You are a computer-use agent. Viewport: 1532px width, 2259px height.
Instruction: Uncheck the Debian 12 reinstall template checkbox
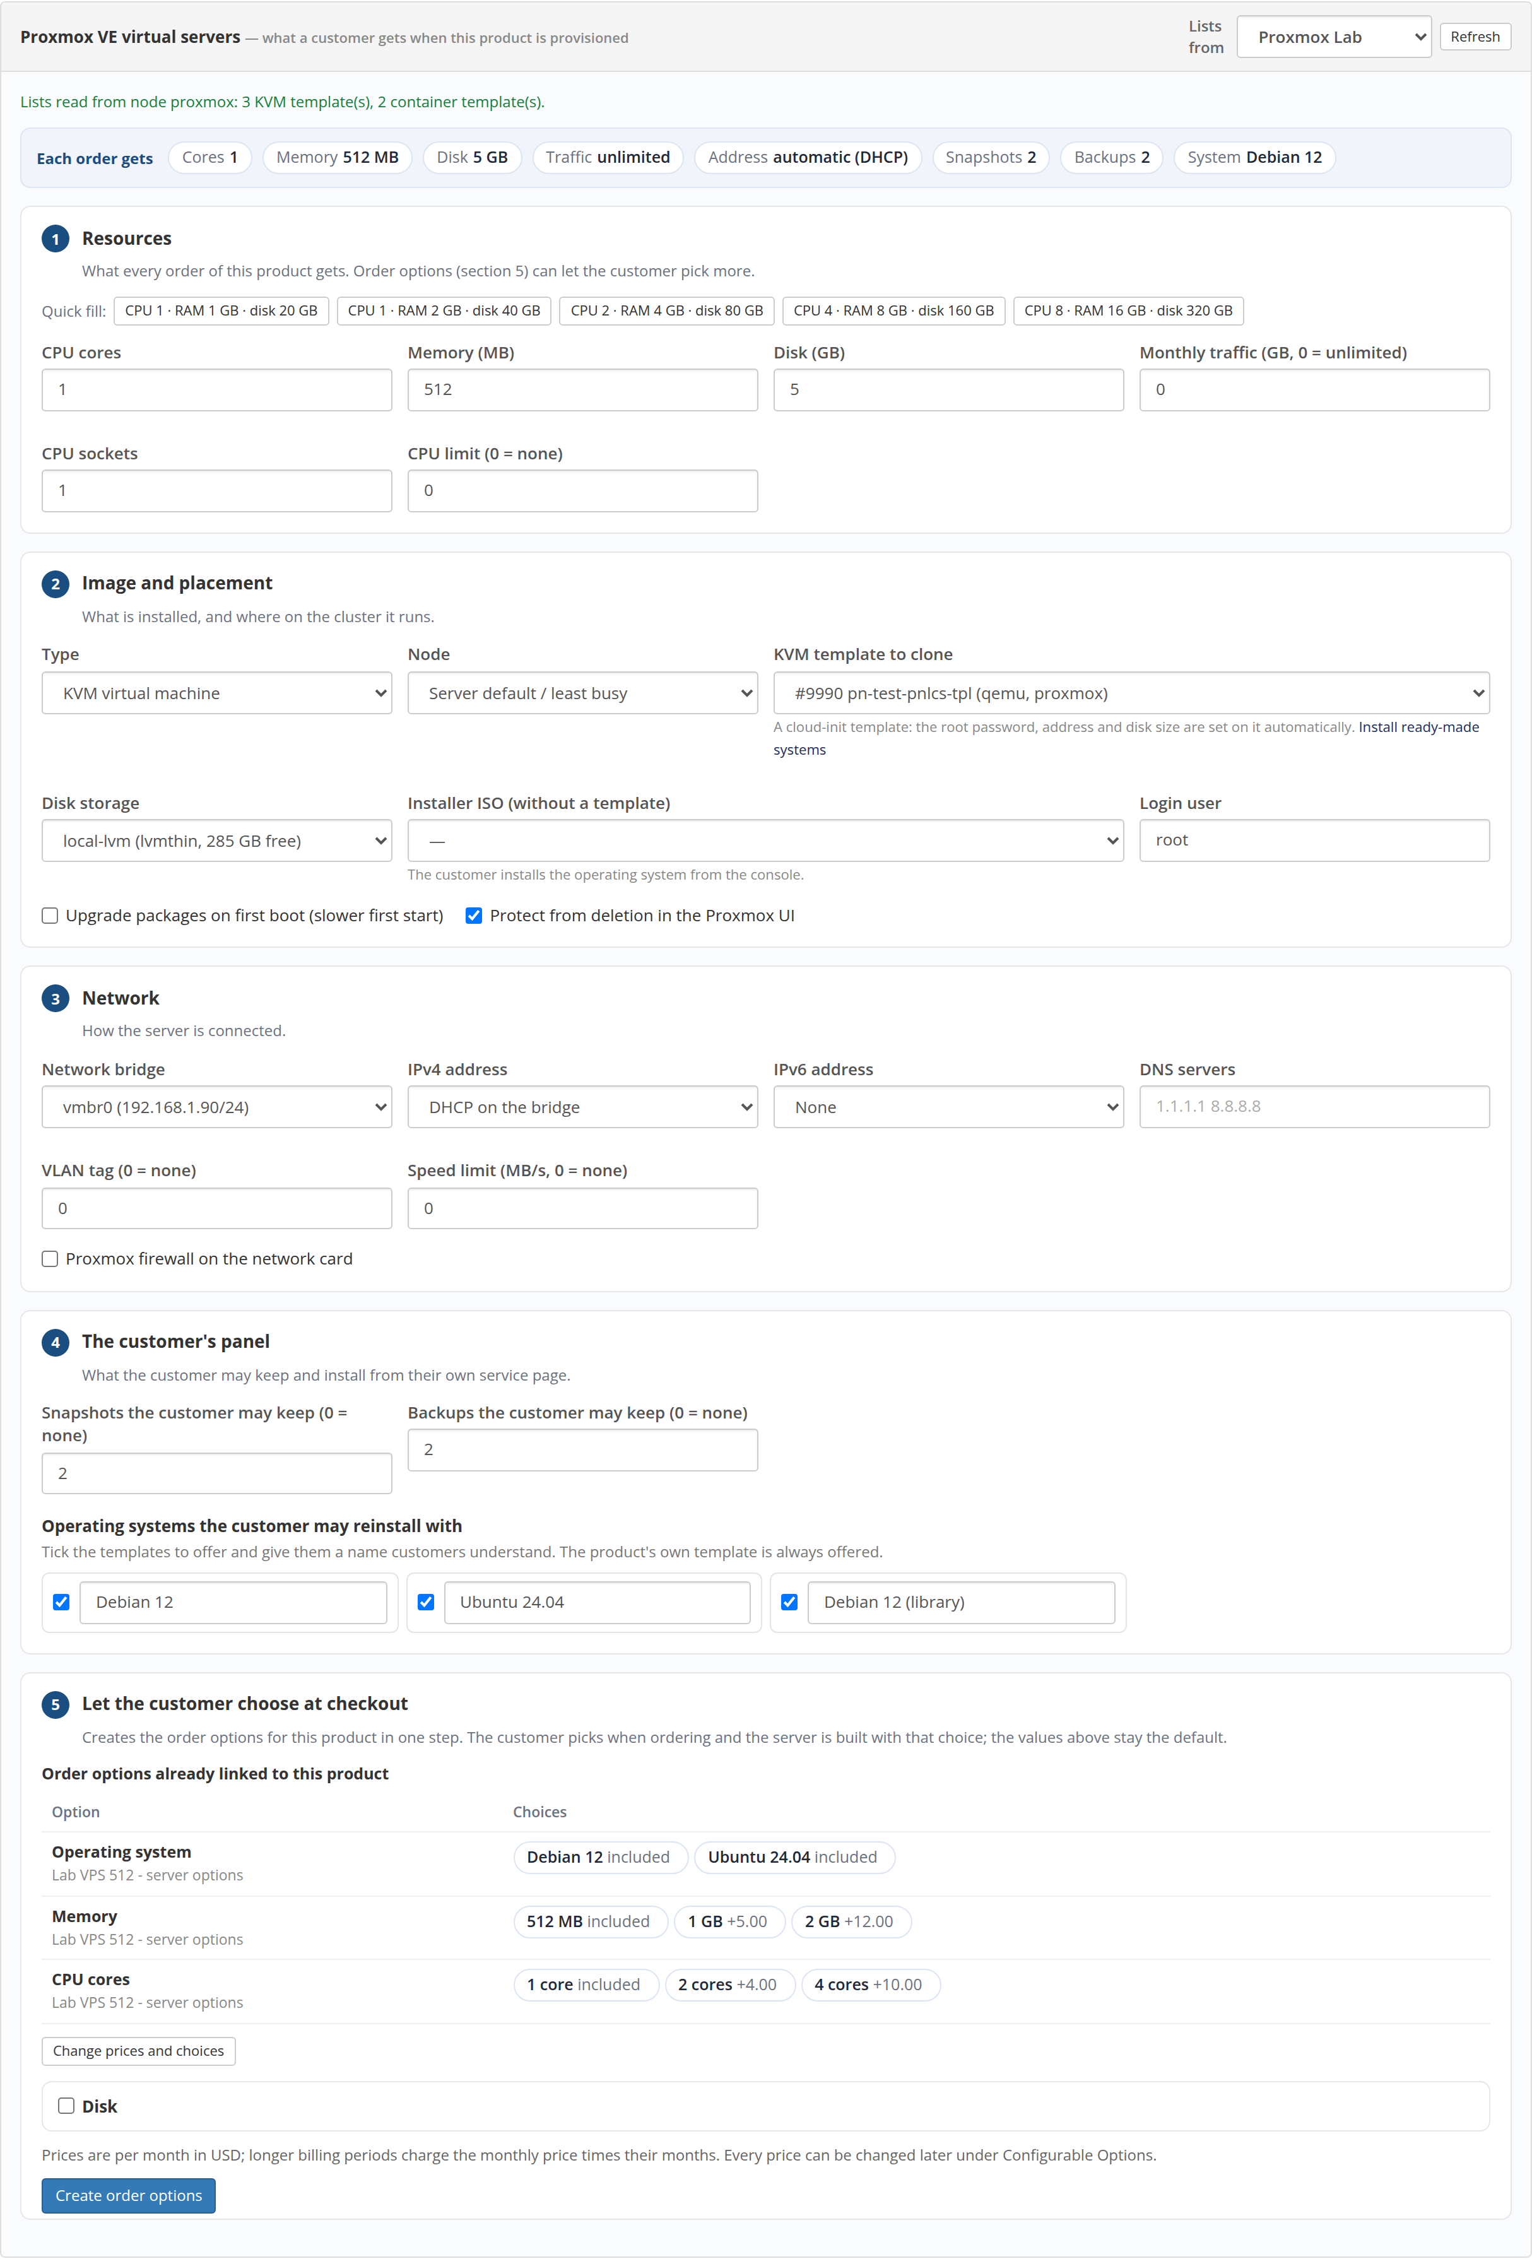tap(61, 1602)
